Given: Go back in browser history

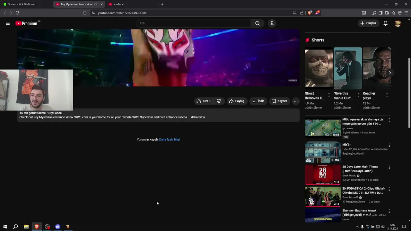Looking at the screenshot, I should (x=4, y=13).
